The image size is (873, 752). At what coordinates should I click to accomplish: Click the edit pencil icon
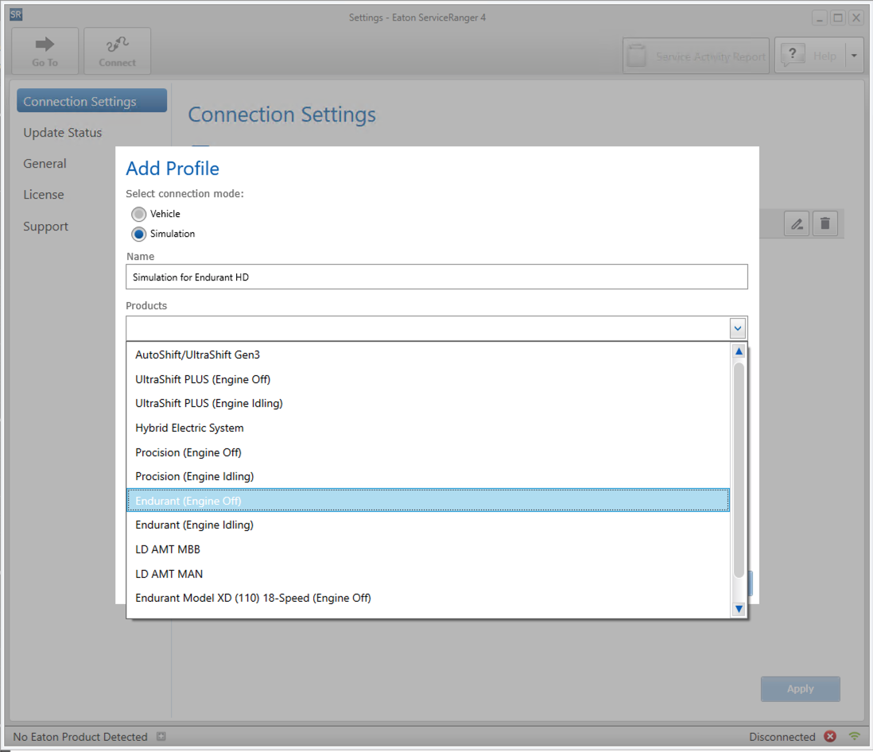pyautogui.click(x=796, y=223)
